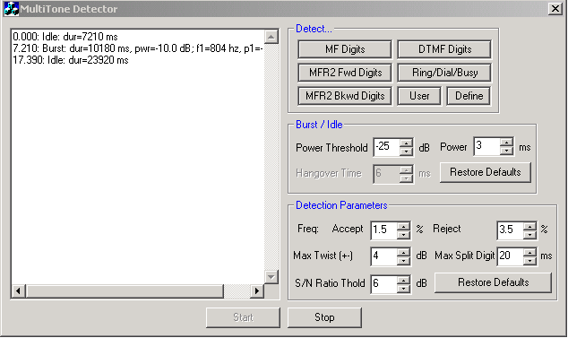Select MFR2 Fwd Digits detection

(x=345, y=73)
